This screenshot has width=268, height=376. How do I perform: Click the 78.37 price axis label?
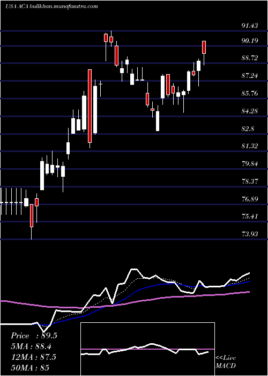250,182
